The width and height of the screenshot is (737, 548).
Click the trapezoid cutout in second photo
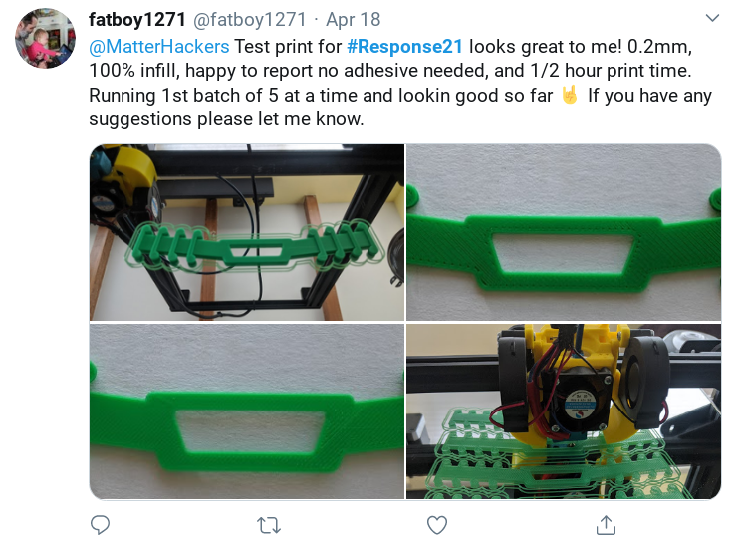click(x=564, y=253)
